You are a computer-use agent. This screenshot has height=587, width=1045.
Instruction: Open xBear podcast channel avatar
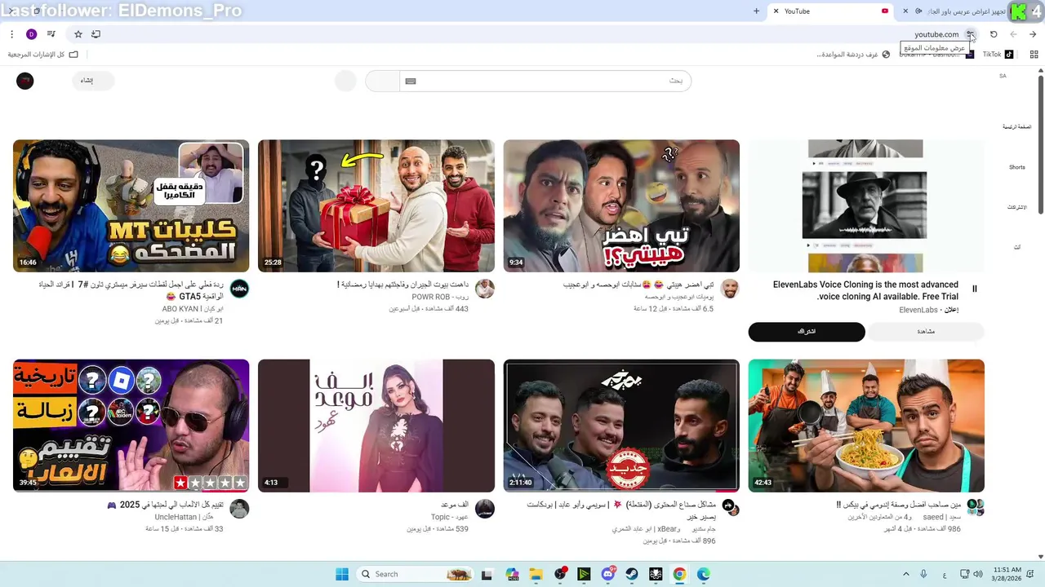730,507
